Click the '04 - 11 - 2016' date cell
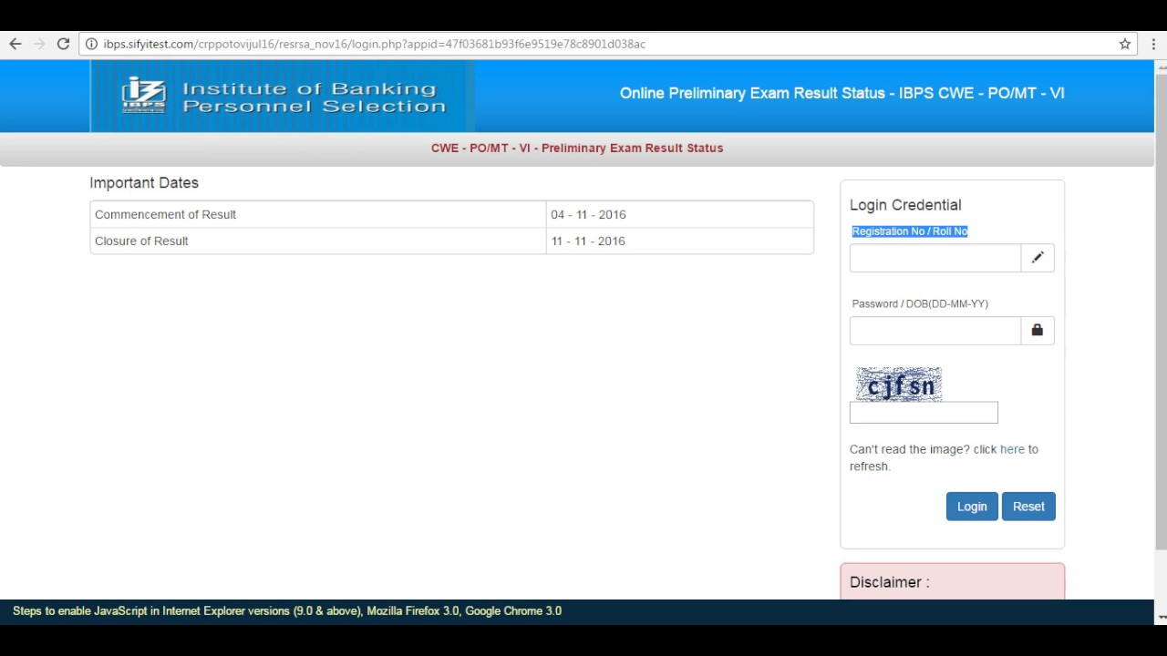The height and width of the screenshot is (656, 1167). pos(680,215)
